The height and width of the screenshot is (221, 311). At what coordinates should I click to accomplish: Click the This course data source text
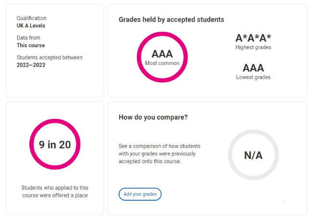point(31,45)
